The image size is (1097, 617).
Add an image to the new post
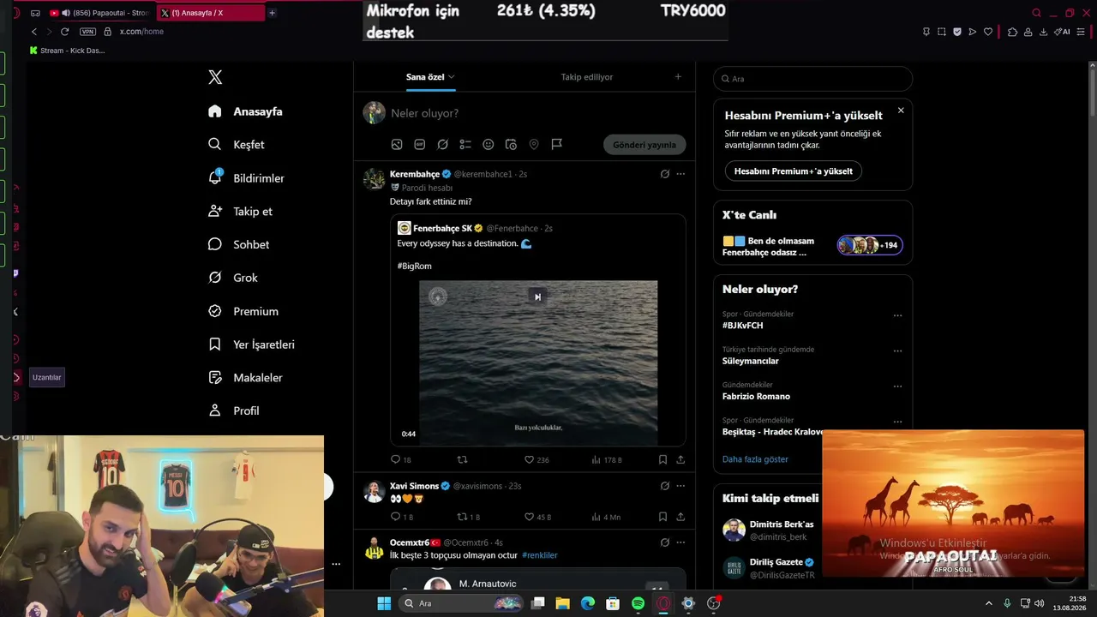pyautogui.click(x=397, y=145)
